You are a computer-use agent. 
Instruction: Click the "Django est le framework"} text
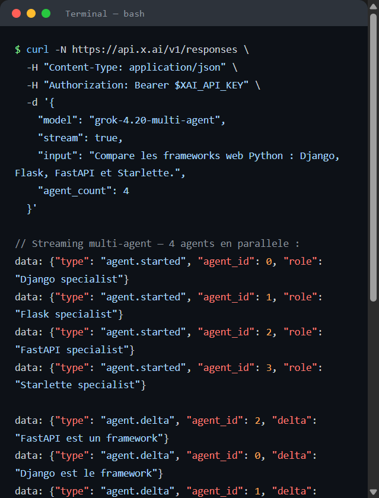(89, 474)
